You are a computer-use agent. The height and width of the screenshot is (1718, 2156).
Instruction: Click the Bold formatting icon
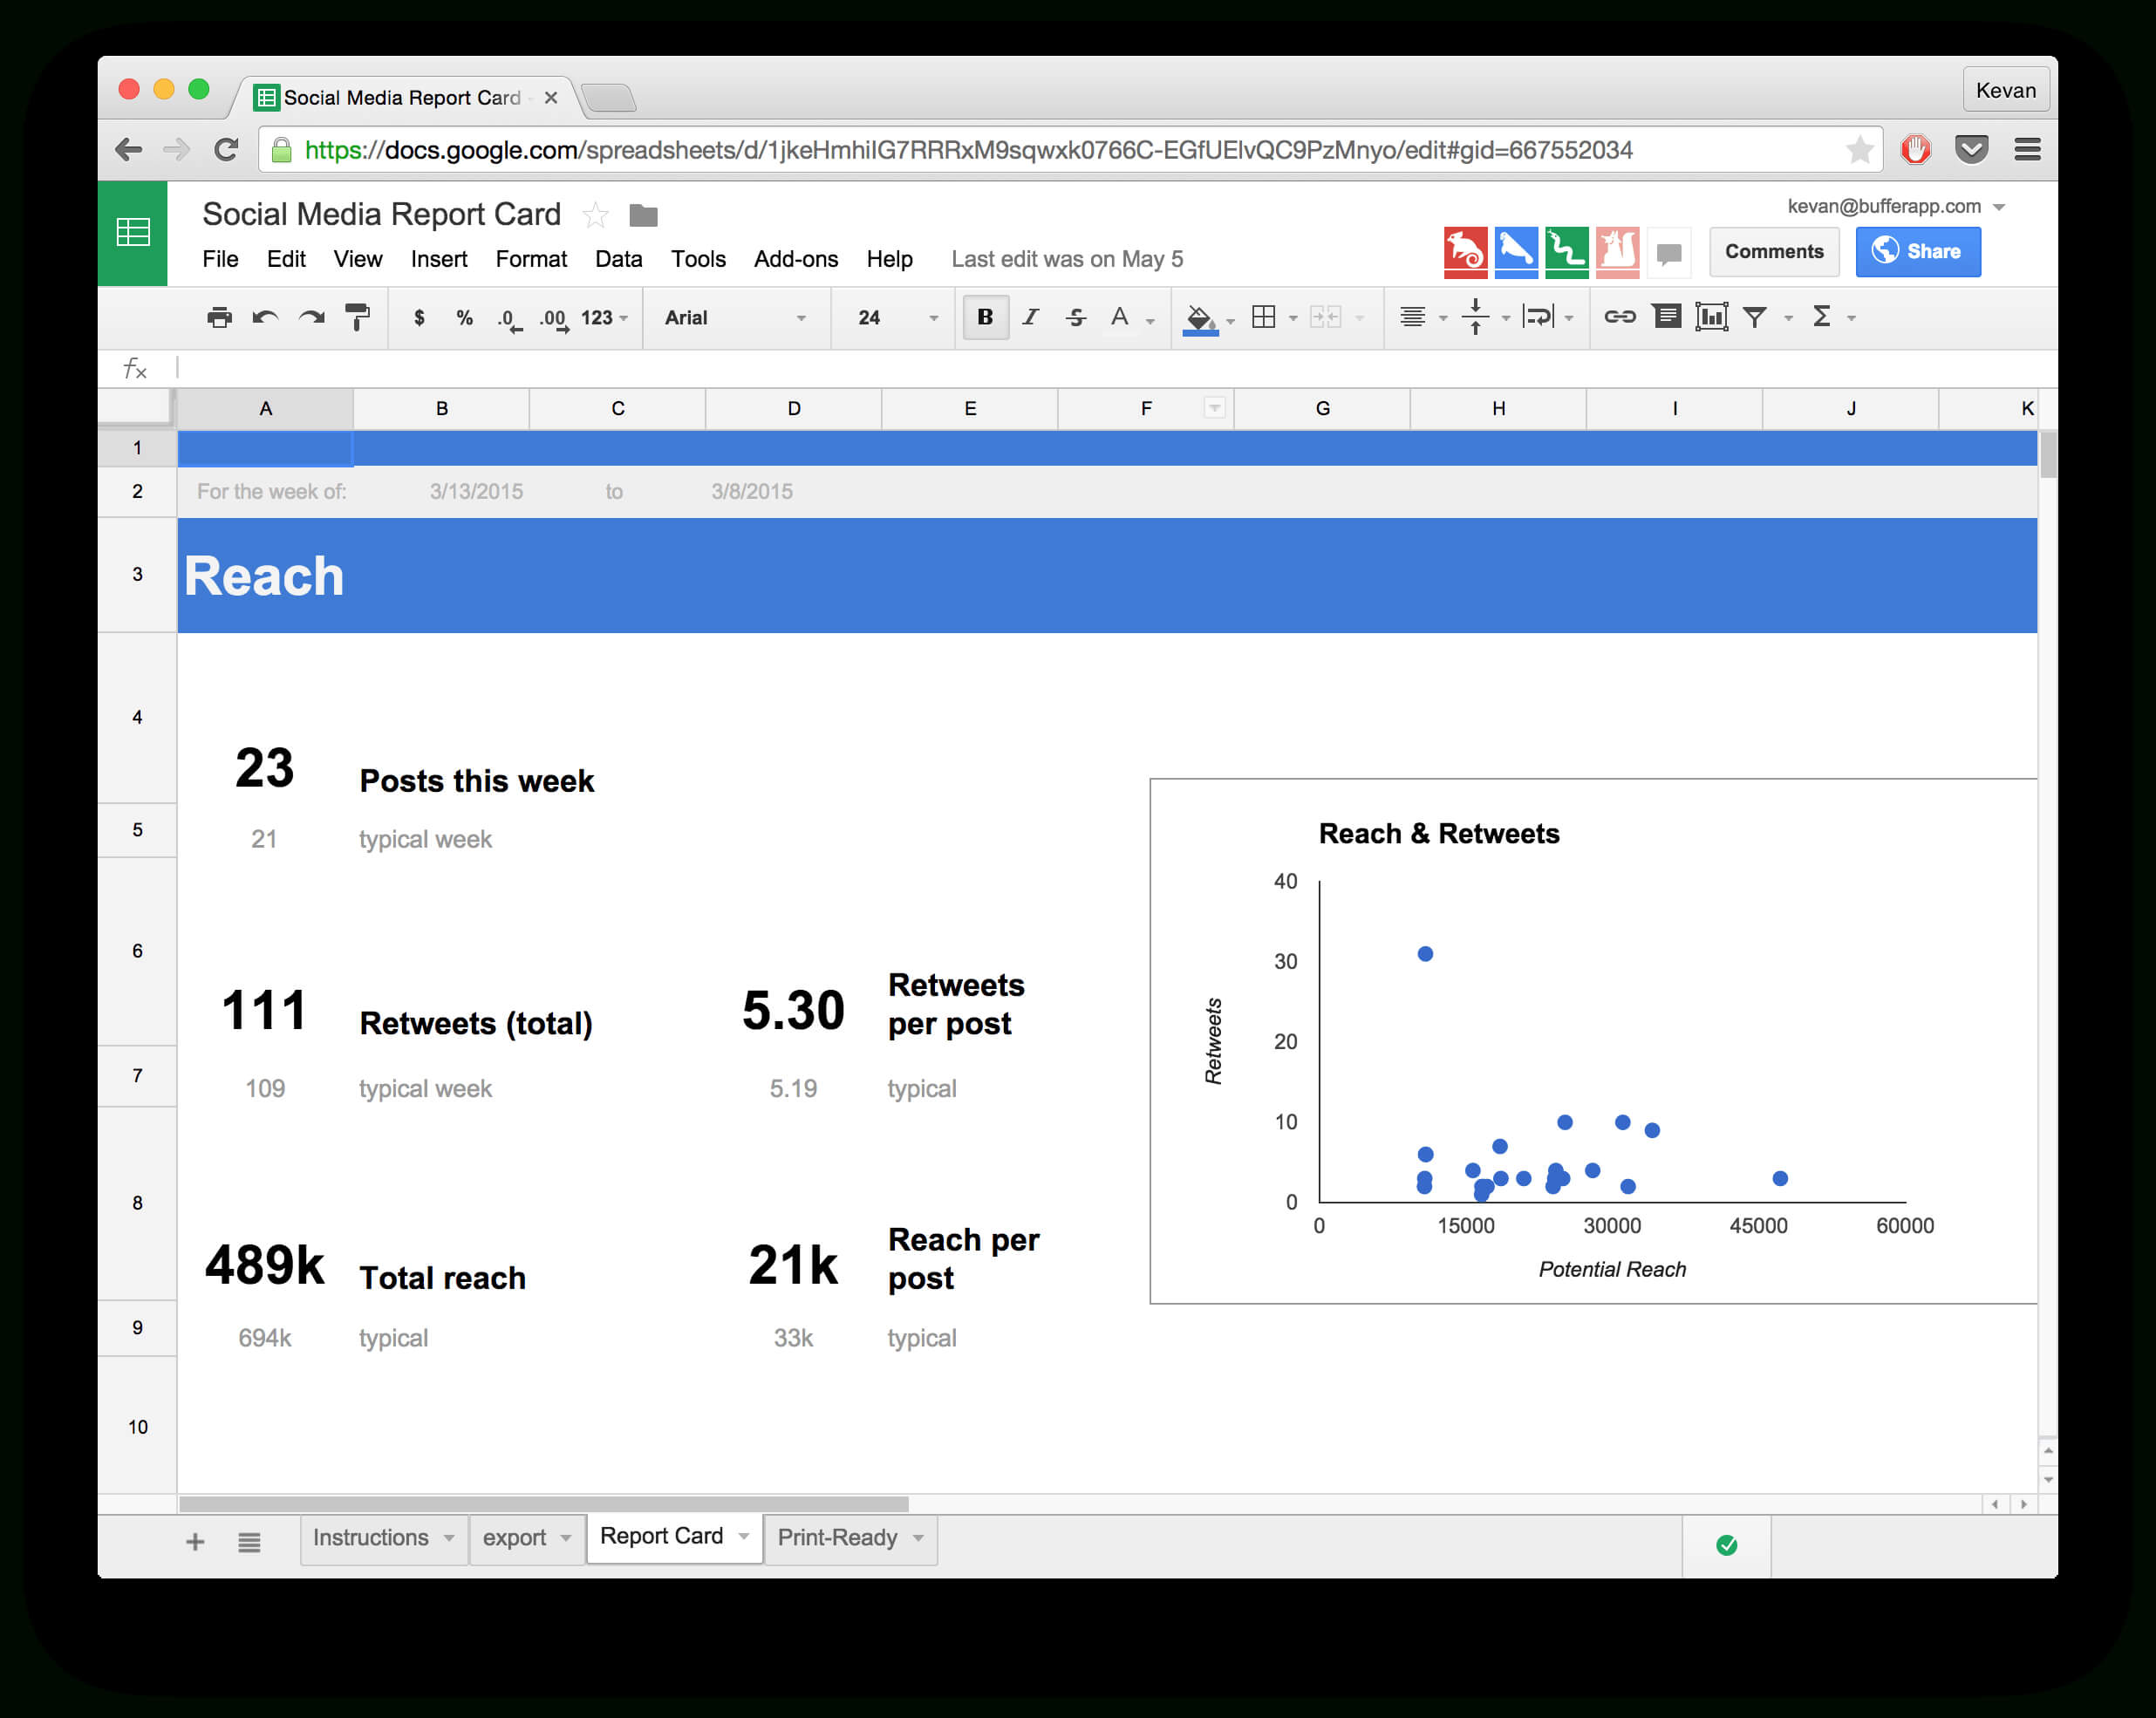(981, 316)
